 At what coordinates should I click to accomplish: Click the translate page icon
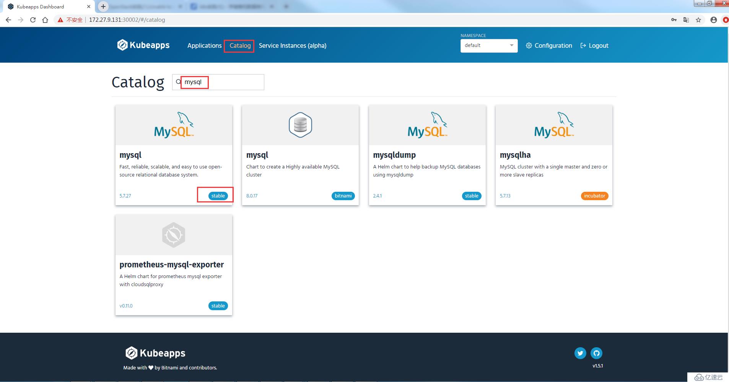pos(686,20)
